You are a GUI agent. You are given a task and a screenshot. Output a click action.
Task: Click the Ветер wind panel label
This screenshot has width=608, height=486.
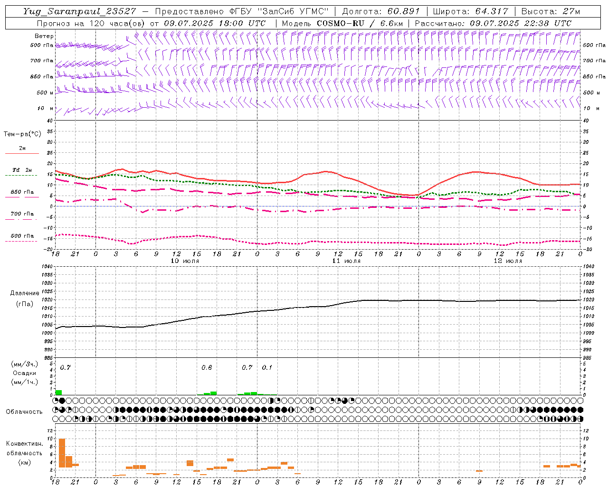click(x=44, y=36)
